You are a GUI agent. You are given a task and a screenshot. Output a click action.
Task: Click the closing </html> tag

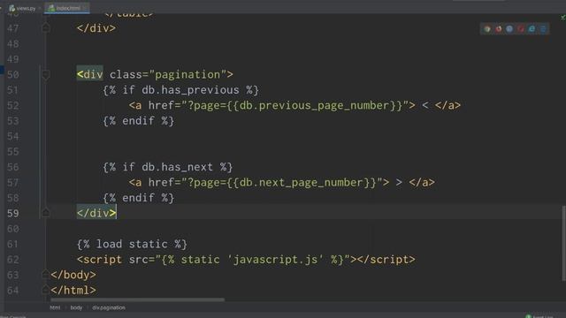73,291
